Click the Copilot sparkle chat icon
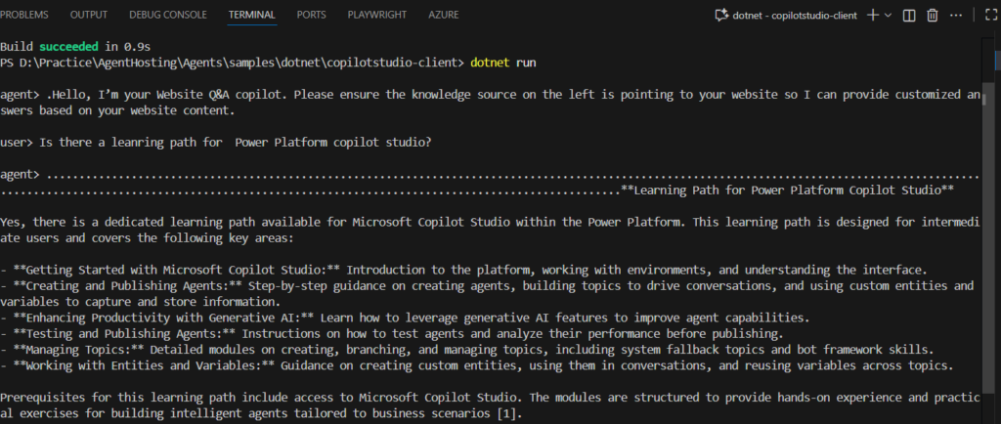 coord(721,16)
